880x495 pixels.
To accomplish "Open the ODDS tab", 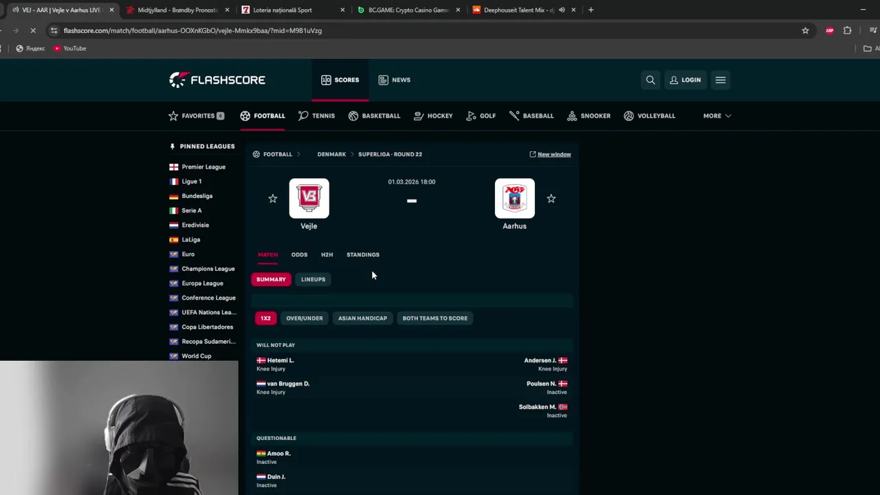I will pyautogui.click(x=299, y=254).
